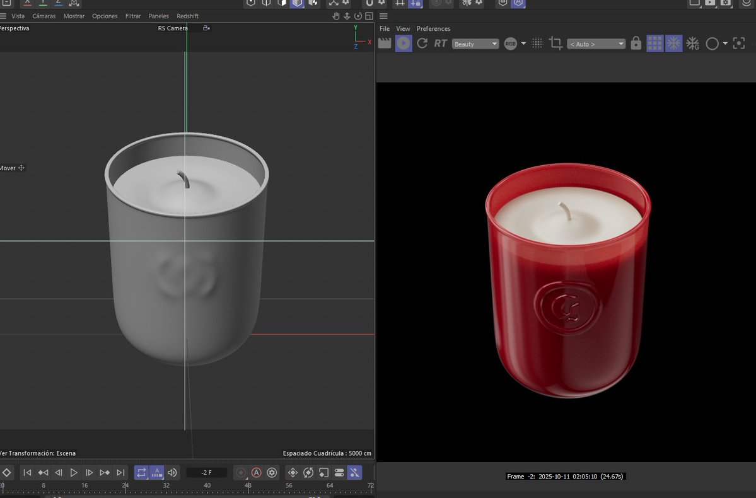Viewport: 756px width, 498px height.
Task: Toggle parameter keying icon in timeline
Action: (339, 472)
